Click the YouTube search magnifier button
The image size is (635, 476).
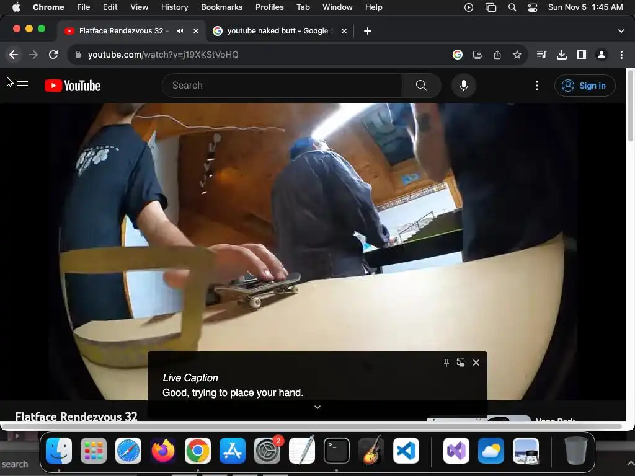pos(421,86)
